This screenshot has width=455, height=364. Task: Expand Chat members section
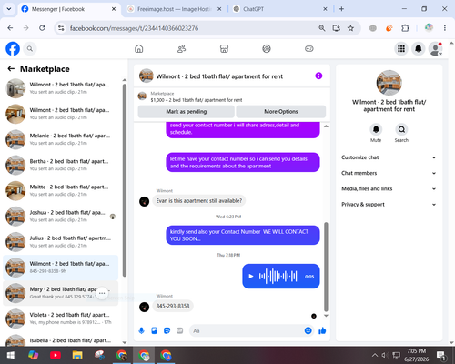click(389, 173)
